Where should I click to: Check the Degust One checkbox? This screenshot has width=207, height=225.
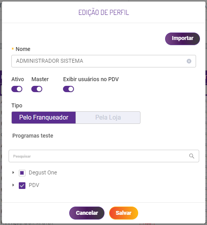pos(22,173)
